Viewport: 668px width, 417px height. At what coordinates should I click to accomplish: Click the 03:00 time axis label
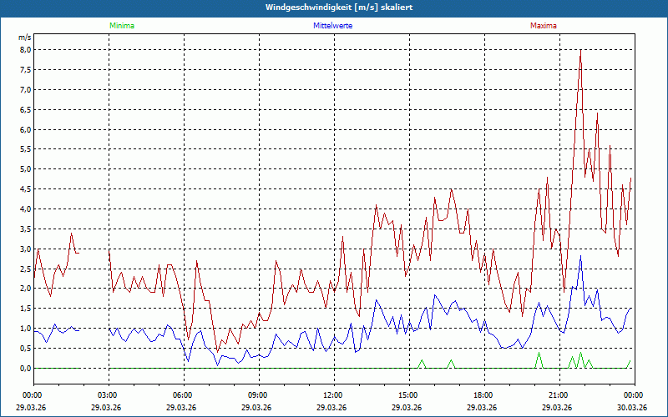pyautogui.click(x=109, y=395)
